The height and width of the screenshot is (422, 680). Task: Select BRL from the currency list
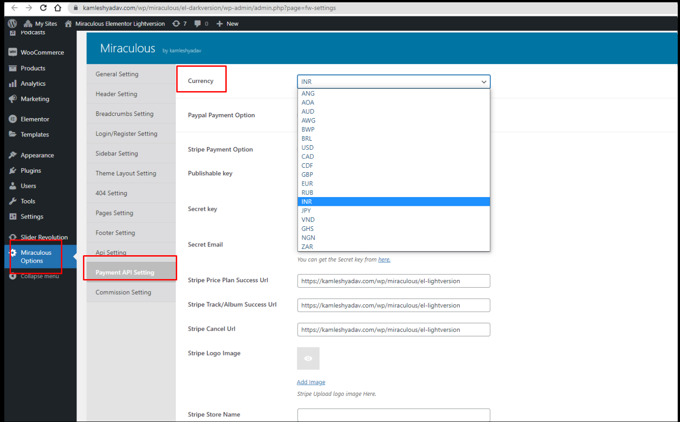click(394, 138)
